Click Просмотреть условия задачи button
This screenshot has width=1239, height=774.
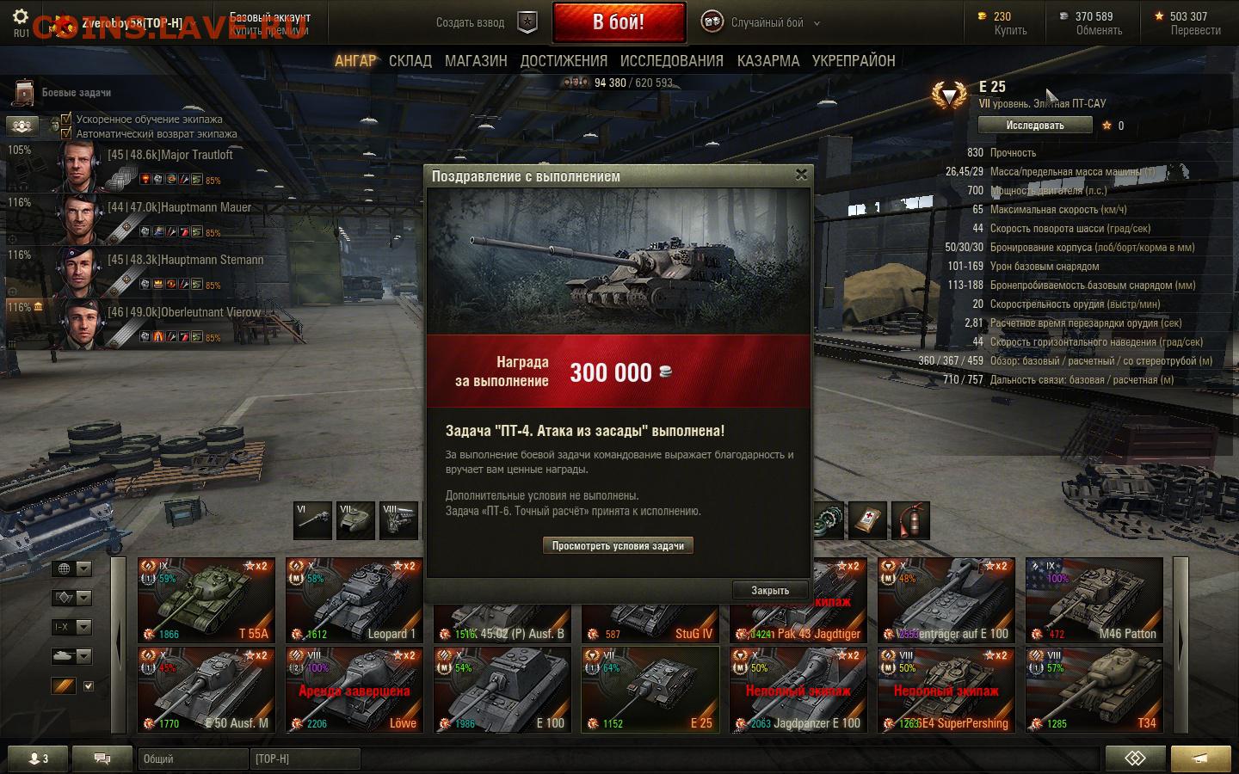(x=618, y=545)
